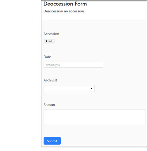Click the mm/dd/yyyy placeholder text
The width and height of the screenshot is (147, 151).
(x=53, y=65)
